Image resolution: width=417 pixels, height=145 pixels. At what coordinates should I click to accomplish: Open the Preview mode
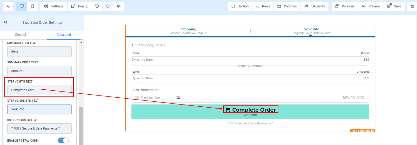pyautogui.click(x=371, y=6)
